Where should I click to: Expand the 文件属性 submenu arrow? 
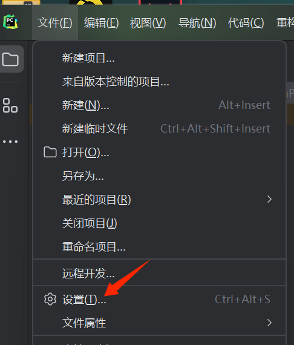pos(269,323)
